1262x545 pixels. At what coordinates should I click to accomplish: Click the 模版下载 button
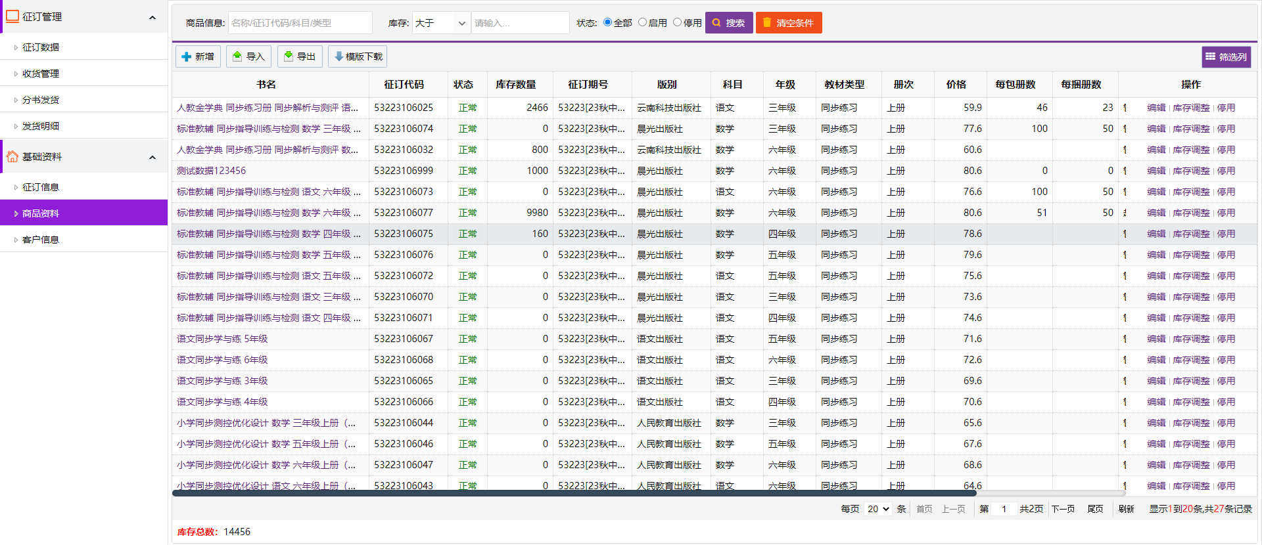(358, 56)
